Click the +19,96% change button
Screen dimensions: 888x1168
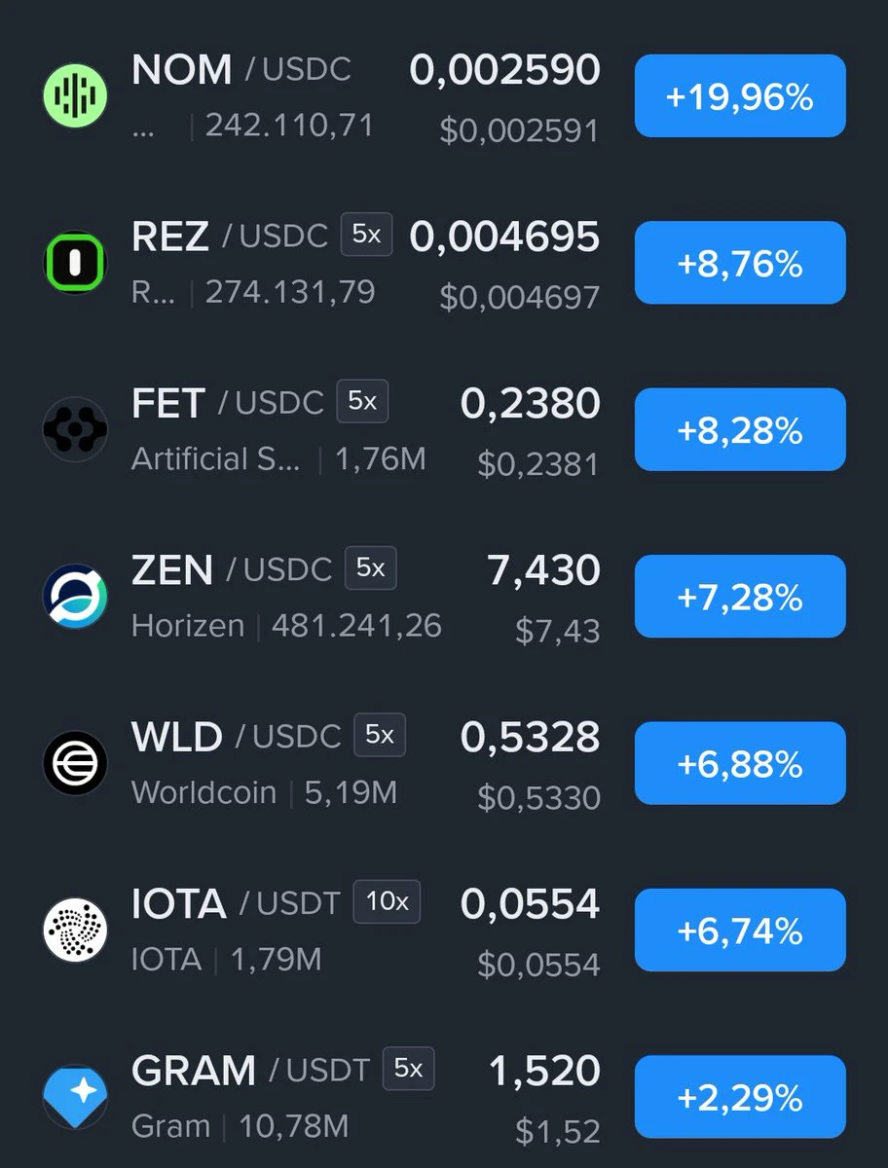(740, 96)
